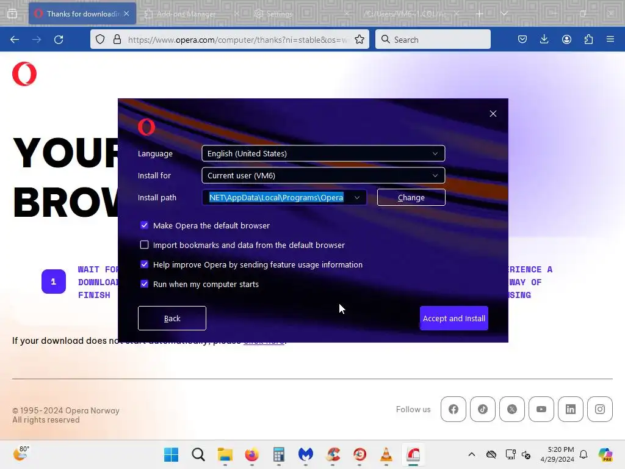625x469 pixels.
Task: Close the Thanks for downloading tab
Action: [x=126, y=13]
